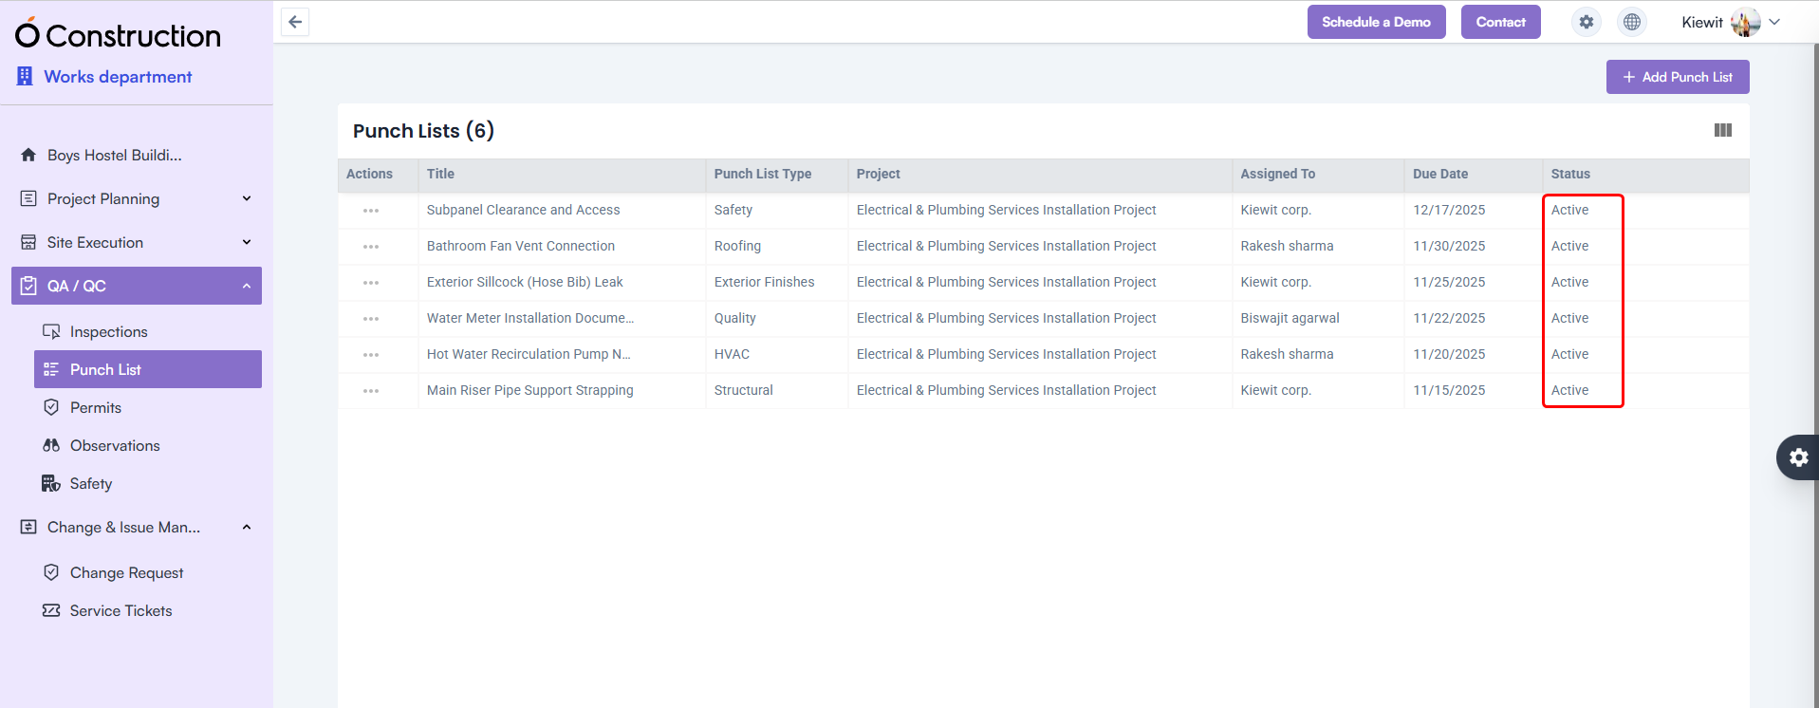
Task: Click HVAC punch list type cell
Action: (732, 354)
